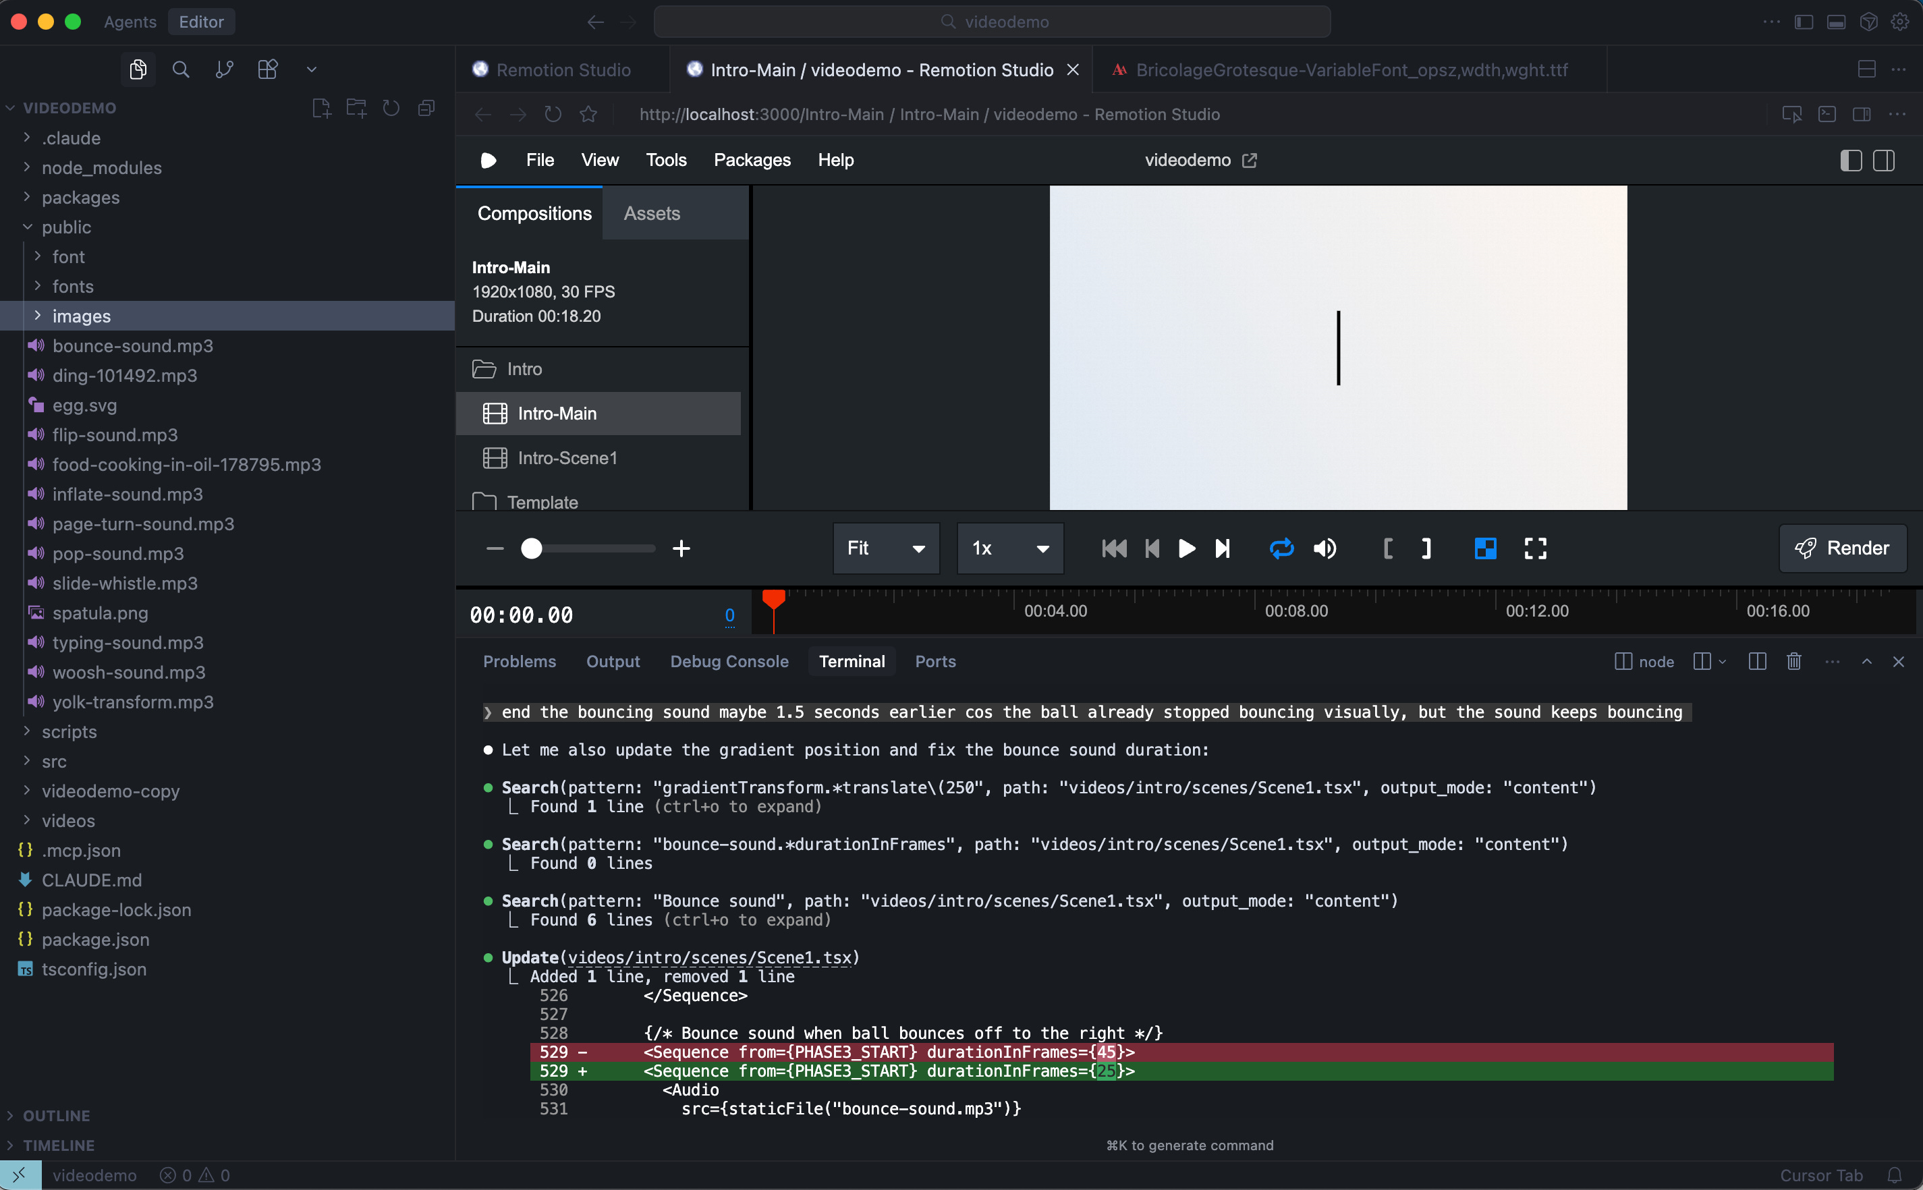This screenshot has height=1190, width=1923.
Task: Switch to the Assets tab
Action: (651, 213)
